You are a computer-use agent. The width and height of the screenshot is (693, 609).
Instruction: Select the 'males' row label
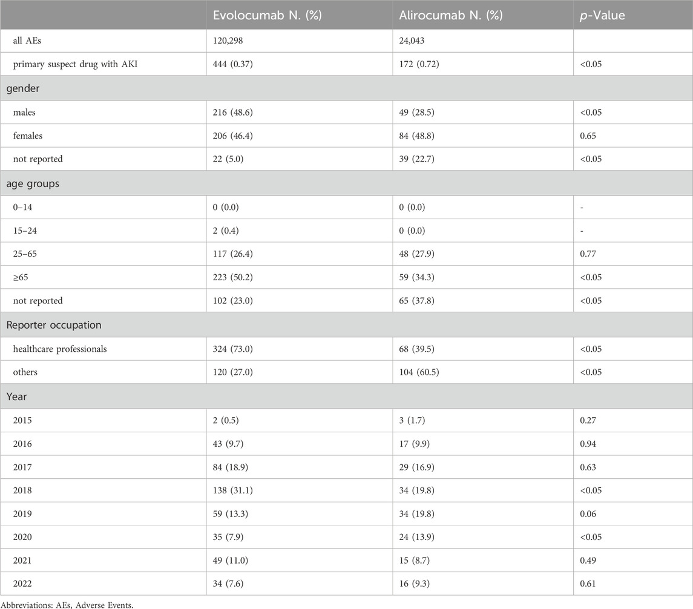click(24, 112)
